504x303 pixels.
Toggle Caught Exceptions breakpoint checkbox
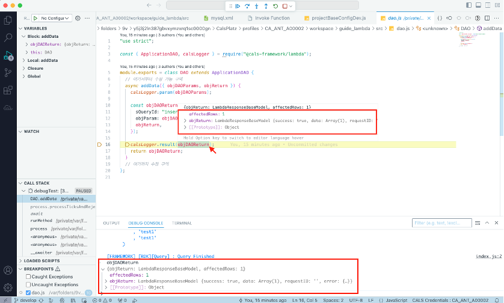coord(28,277)
